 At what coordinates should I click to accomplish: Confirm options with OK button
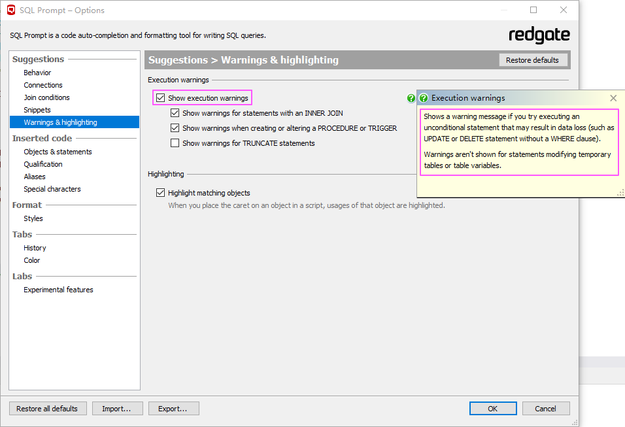click(x=493, y=409)
